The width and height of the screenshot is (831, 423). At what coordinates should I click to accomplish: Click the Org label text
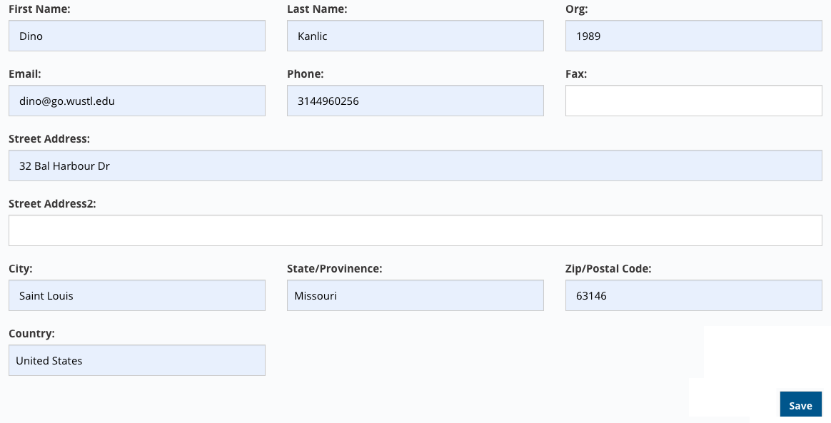[577, 9]
